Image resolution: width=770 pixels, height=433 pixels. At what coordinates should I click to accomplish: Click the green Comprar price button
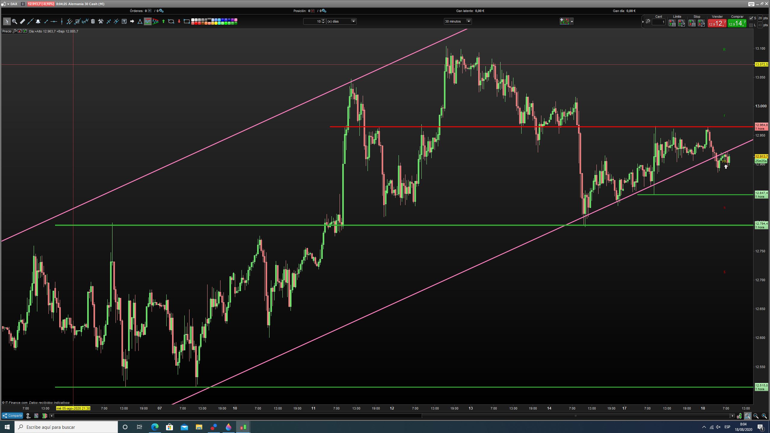(x=737, y=23)
